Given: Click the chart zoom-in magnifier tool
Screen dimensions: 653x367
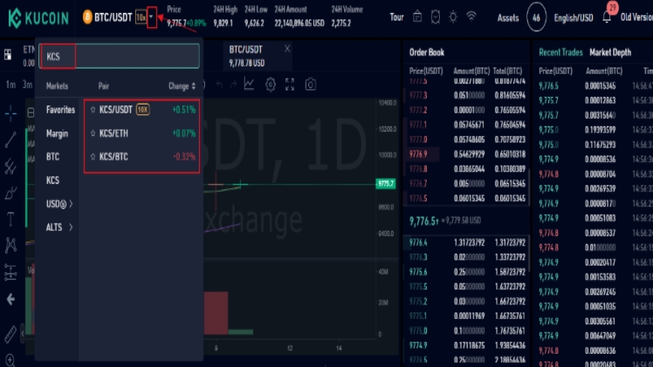Looking at the screenshot, I should (x=10, y=359).
